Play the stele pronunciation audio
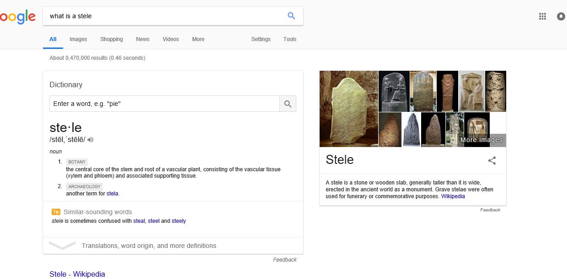Screen dimensions: 567x279 91,140
